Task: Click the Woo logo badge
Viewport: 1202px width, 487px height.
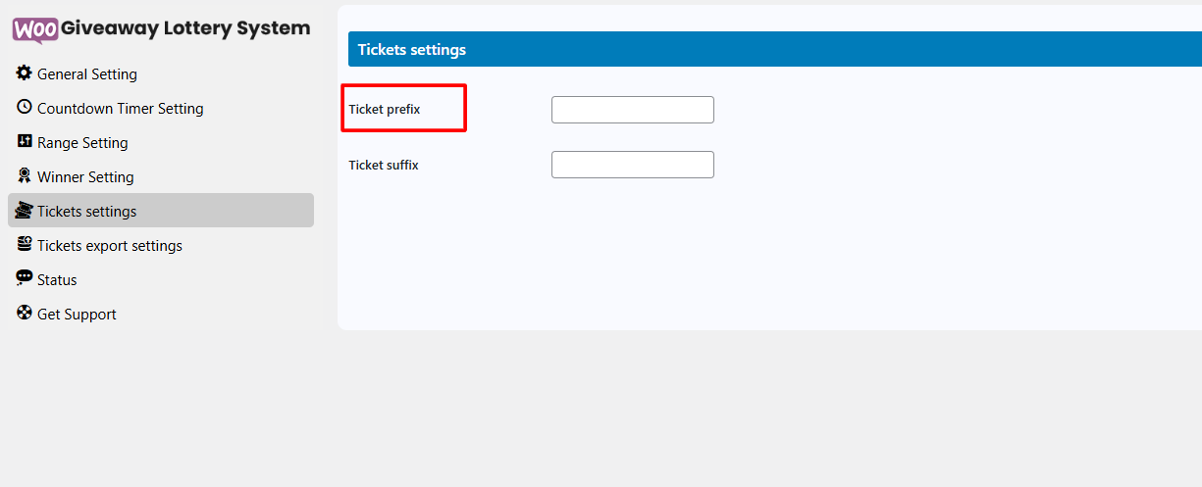Action: tap(34, 29)
